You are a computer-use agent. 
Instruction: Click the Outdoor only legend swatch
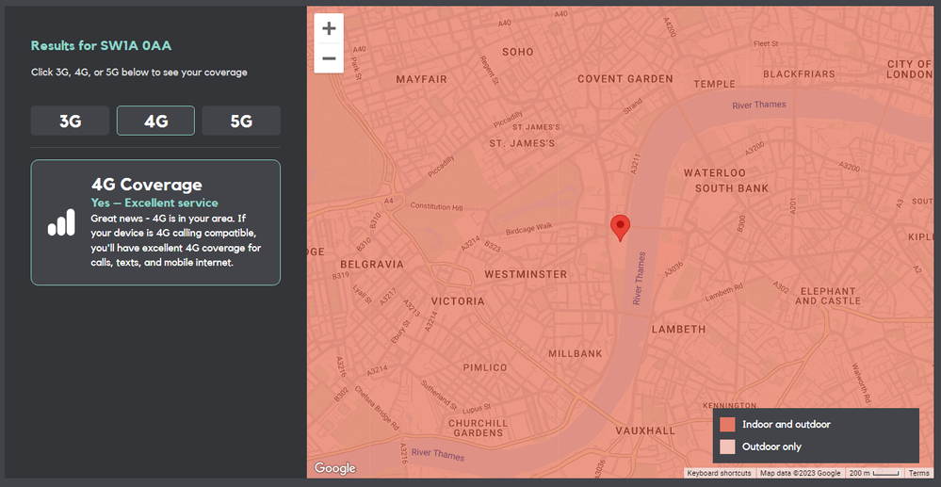coord(727,446)
